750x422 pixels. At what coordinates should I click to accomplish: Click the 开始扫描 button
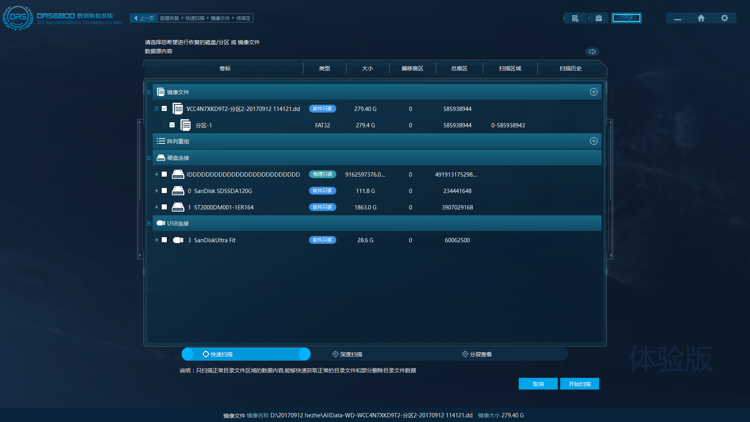[579, 384]
